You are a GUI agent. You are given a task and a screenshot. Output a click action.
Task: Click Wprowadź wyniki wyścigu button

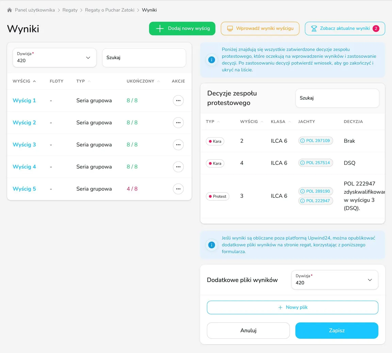(260, 29)
